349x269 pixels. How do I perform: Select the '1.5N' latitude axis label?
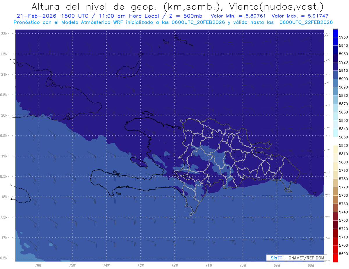point(4,54)
